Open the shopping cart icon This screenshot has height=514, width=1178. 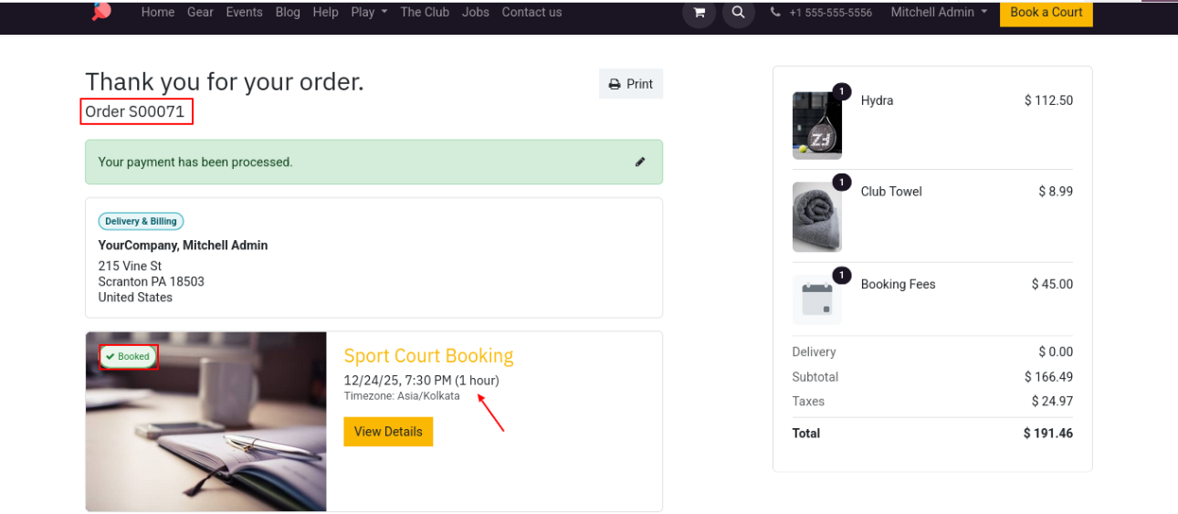point(699,13)
